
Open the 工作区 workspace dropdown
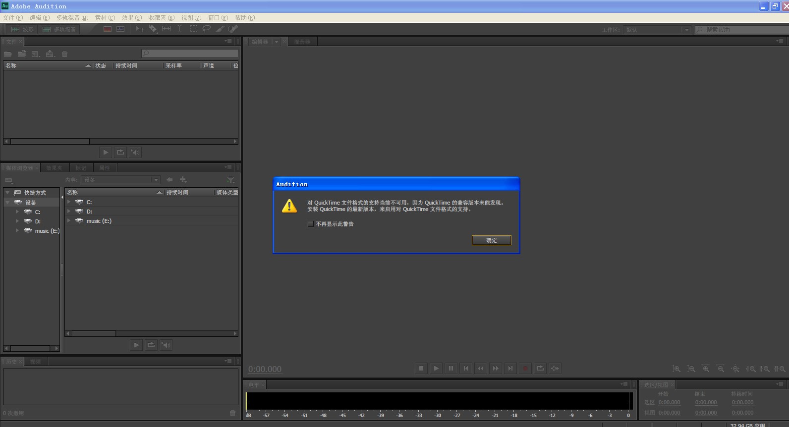coord(656,30)
